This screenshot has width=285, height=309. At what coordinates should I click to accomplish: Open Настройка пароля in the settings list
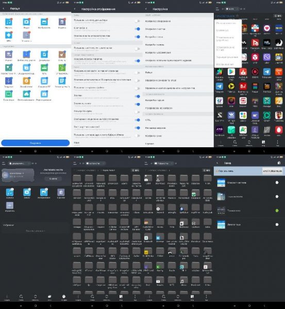coord(178,100)
